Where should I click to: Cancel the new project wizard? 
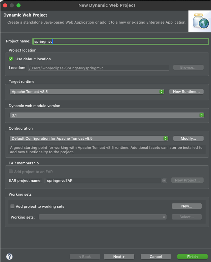[156, 257]
